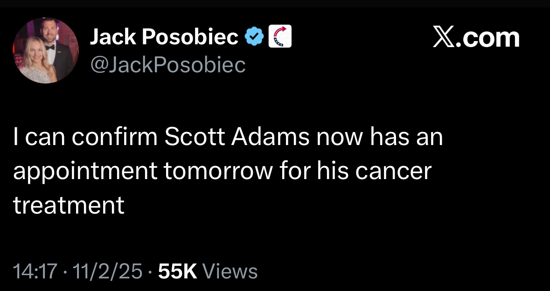Click the word appointment in the post
This screenshot has width=550, height=291.
85,172
